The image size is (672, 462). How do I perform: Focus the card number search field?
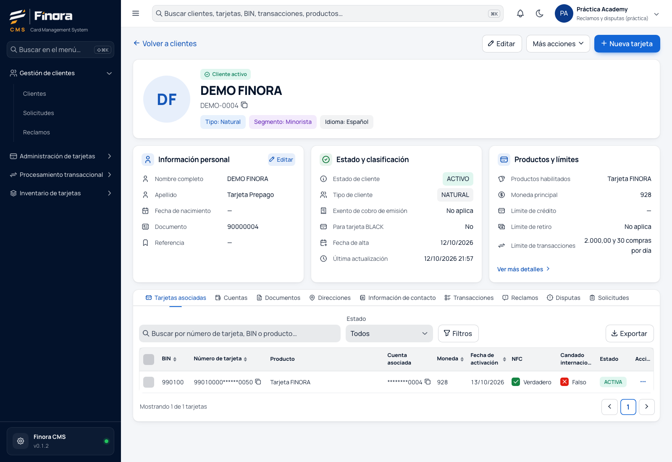tap(240, 333)
